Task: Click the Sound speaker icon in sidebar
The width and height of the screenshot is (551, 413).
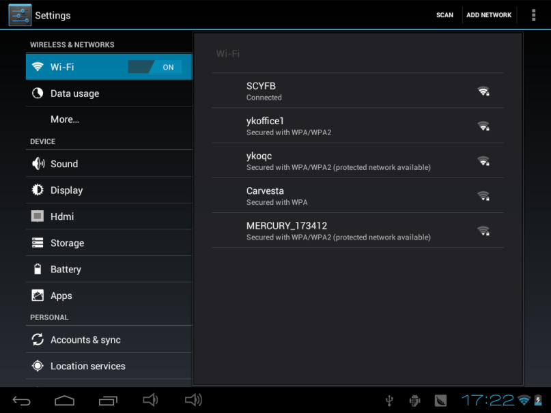Action: pos(38,164)
